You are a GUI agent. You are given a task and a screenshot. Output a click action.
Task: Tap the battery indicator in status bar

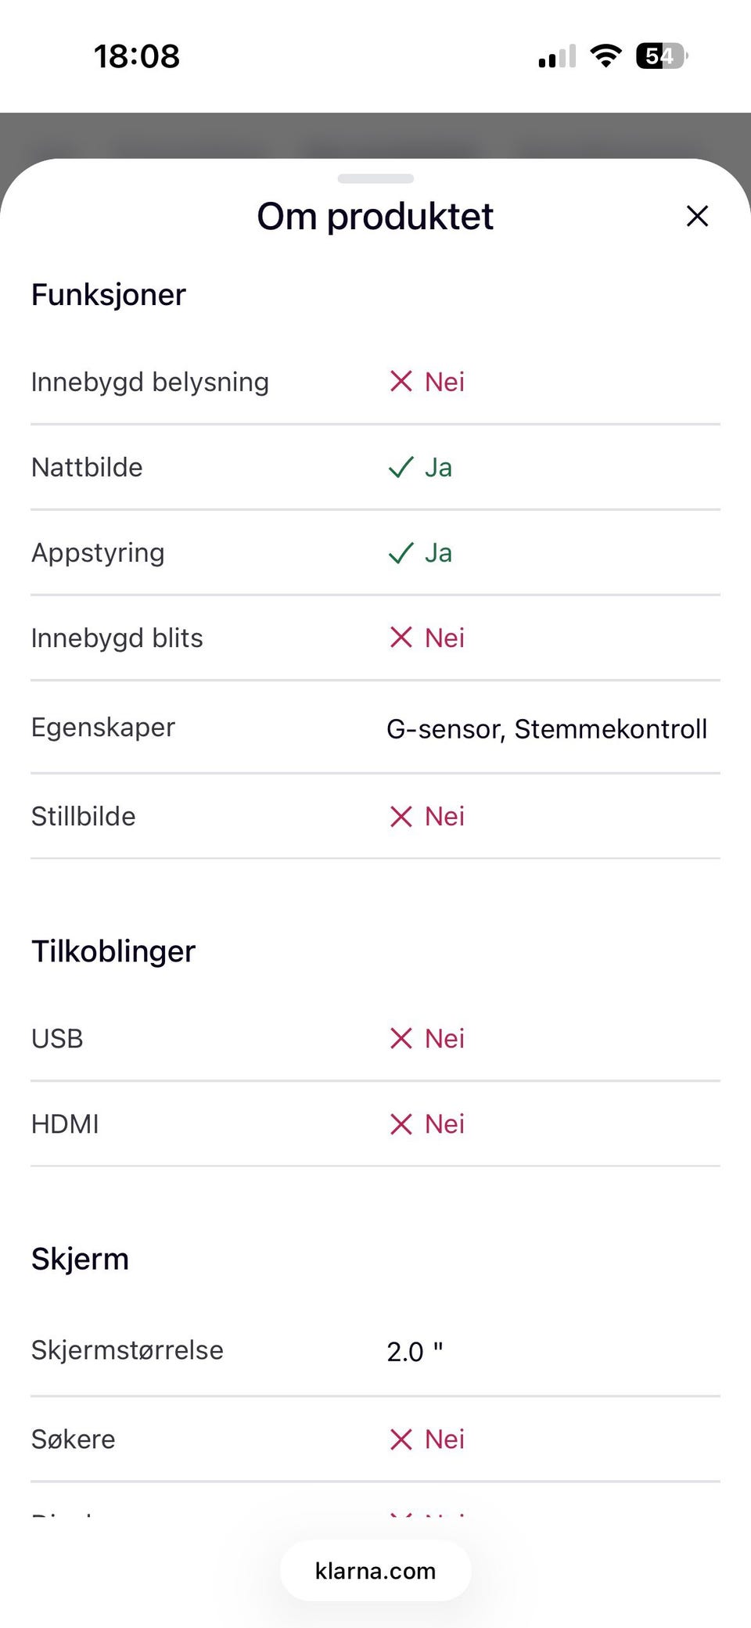pos(661,56)
